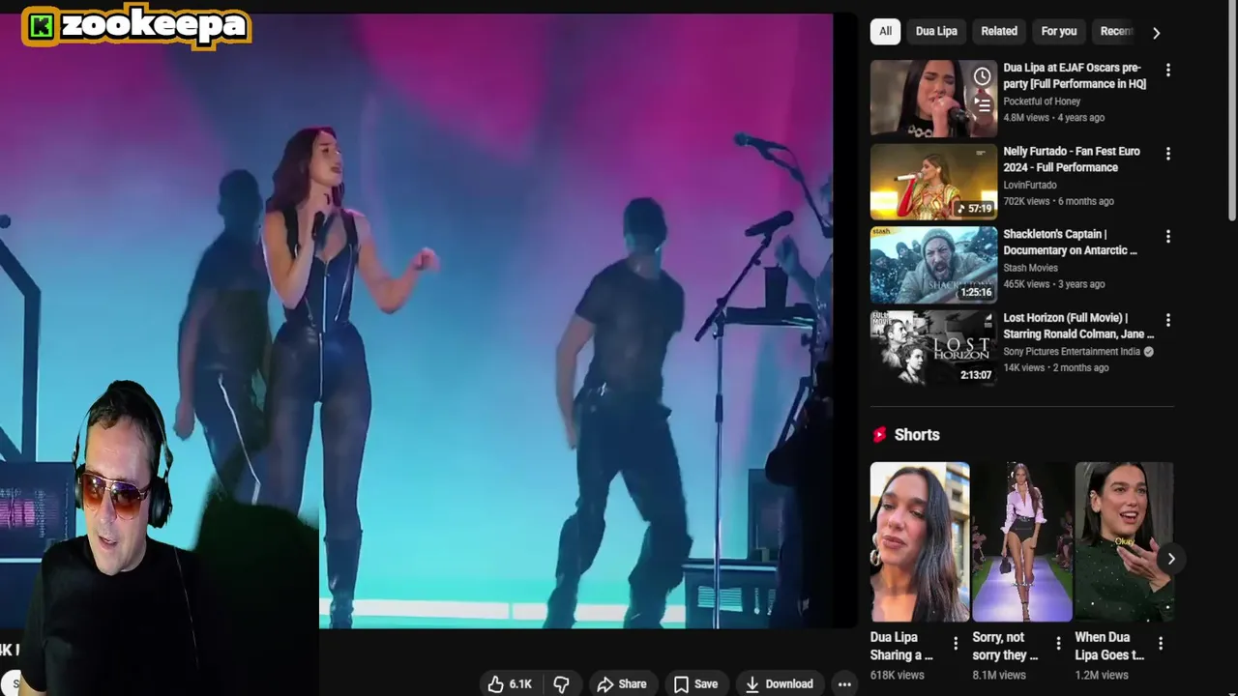This screenshot has height=696, width=1238.
Task: Click the page vertical scrollbar
Action: (x=1231, y=111)
